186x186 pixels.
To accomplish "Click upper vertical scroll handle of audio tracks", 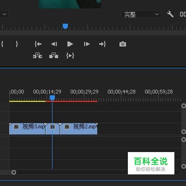I will pyautogui.click(x=184, y=139).
